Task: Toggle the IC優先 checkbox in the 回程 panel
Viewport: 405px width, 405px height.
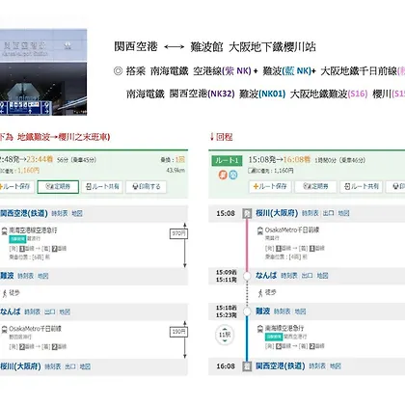Action: coord(251,171)
